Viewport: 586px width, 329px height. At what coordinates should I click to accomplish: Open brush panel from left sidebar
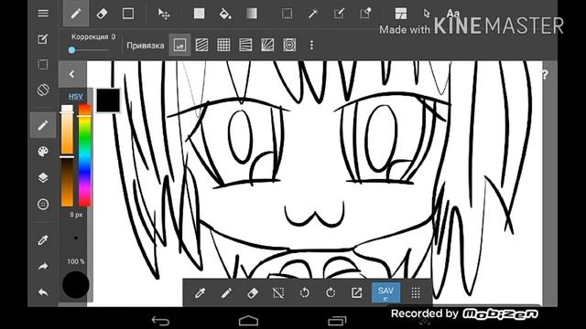(43, 125)
